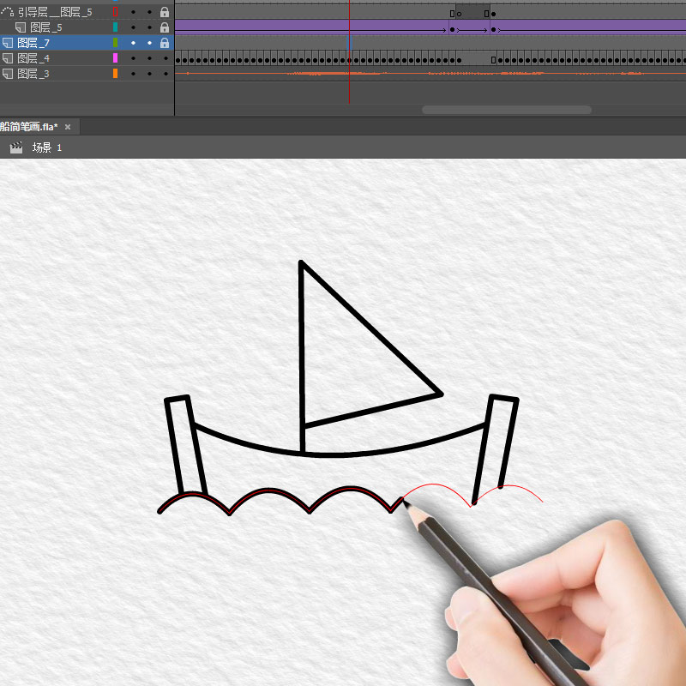Toggle the middle dot on the 图层_4 row

149,58
